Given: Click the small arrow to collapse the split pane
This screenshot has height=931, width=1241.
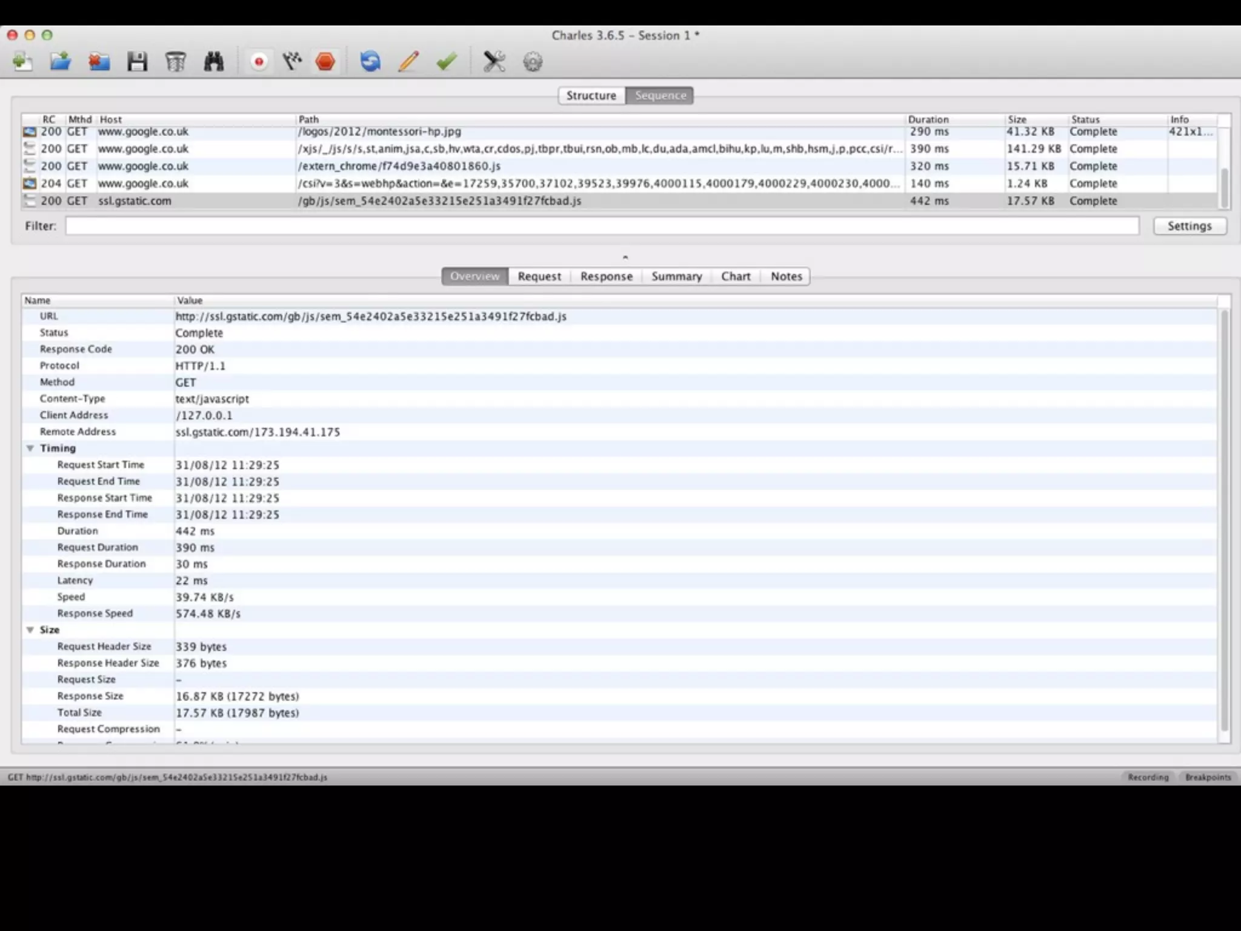Looking at the screenshot, I should pos(625,257).
